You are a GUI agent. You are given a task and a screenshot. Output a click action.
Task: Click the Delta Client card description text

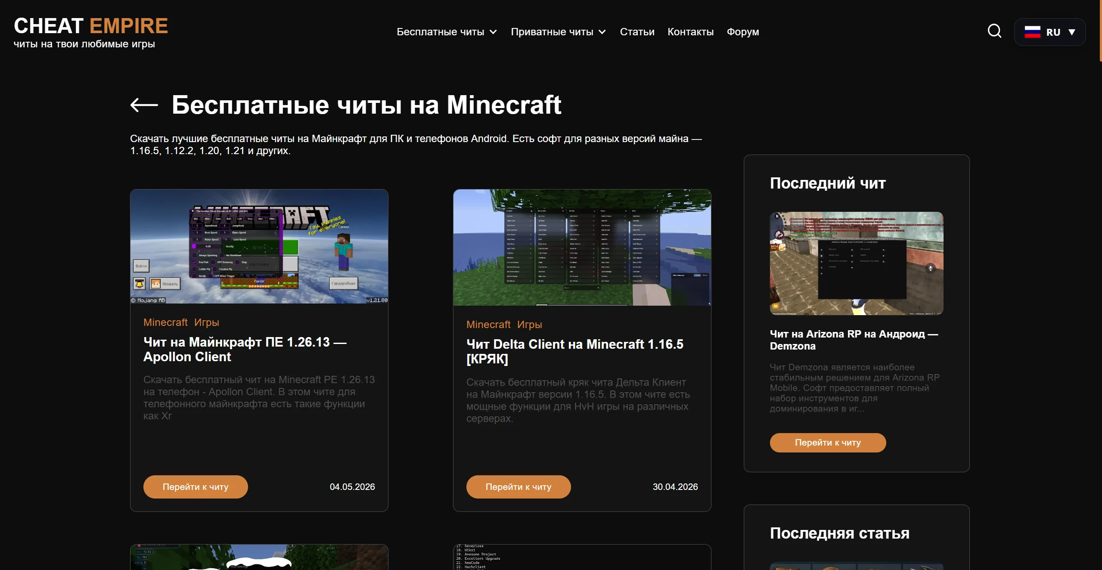[578, 400]
